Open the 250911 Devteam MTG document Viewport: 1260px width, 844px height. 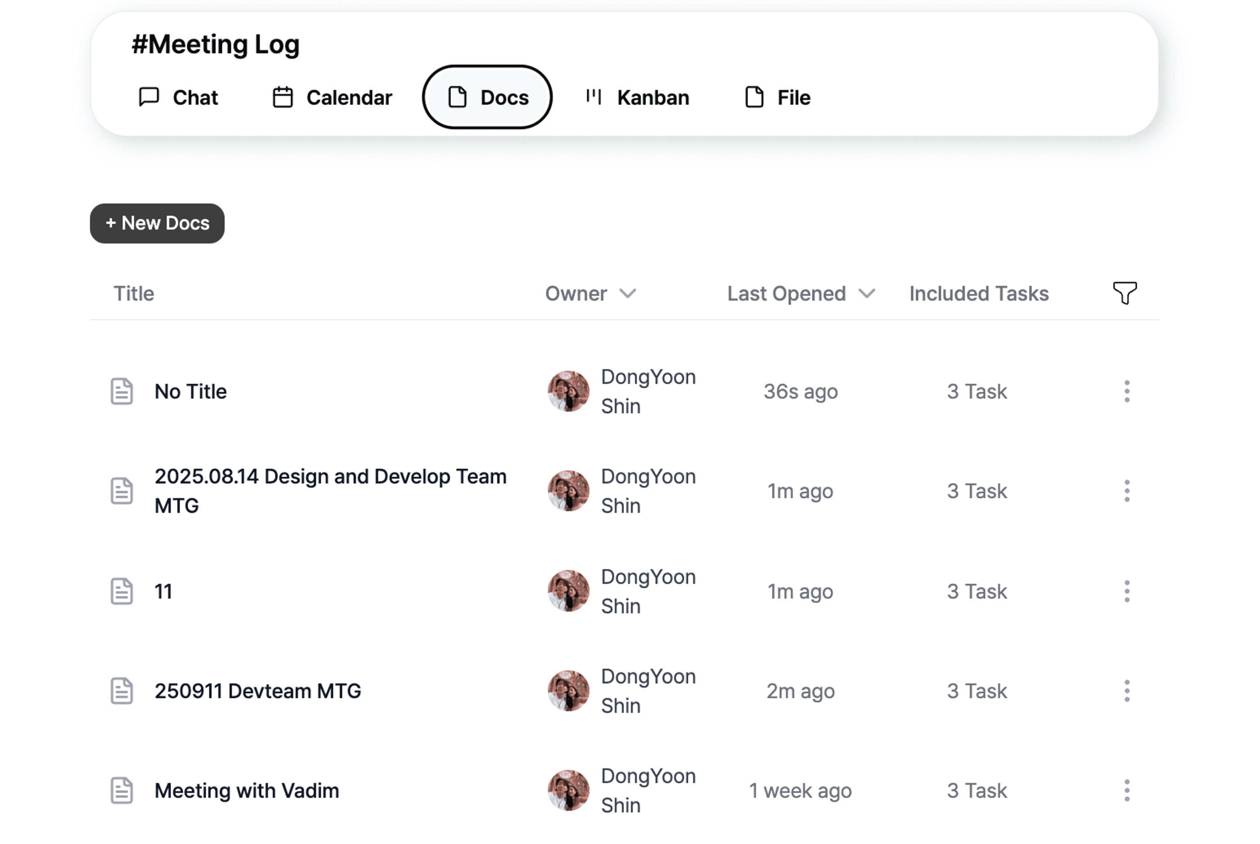[258, 691]
